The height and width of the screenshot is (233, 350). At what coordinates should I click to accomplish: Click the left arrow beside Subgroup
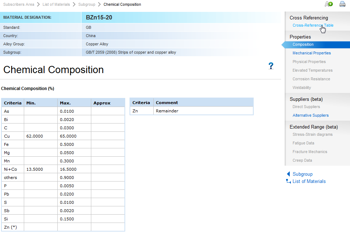[x=288, y=174]
